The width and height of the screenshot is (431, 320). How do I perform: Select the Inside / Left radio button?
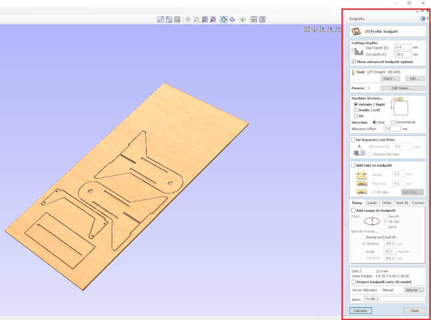[x=356, y=110]
